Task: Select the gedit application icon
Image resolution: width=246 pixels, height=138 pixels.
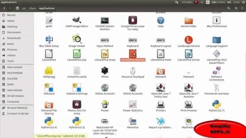Action: (x=49, y=20)
